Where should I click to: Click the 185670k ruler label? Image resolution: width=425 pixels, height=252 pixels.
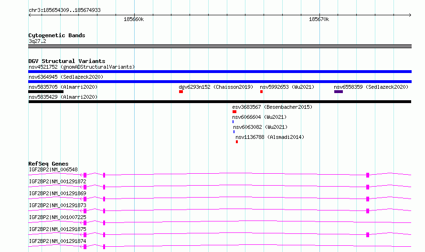pyautogui.click(x=319, y=19)
